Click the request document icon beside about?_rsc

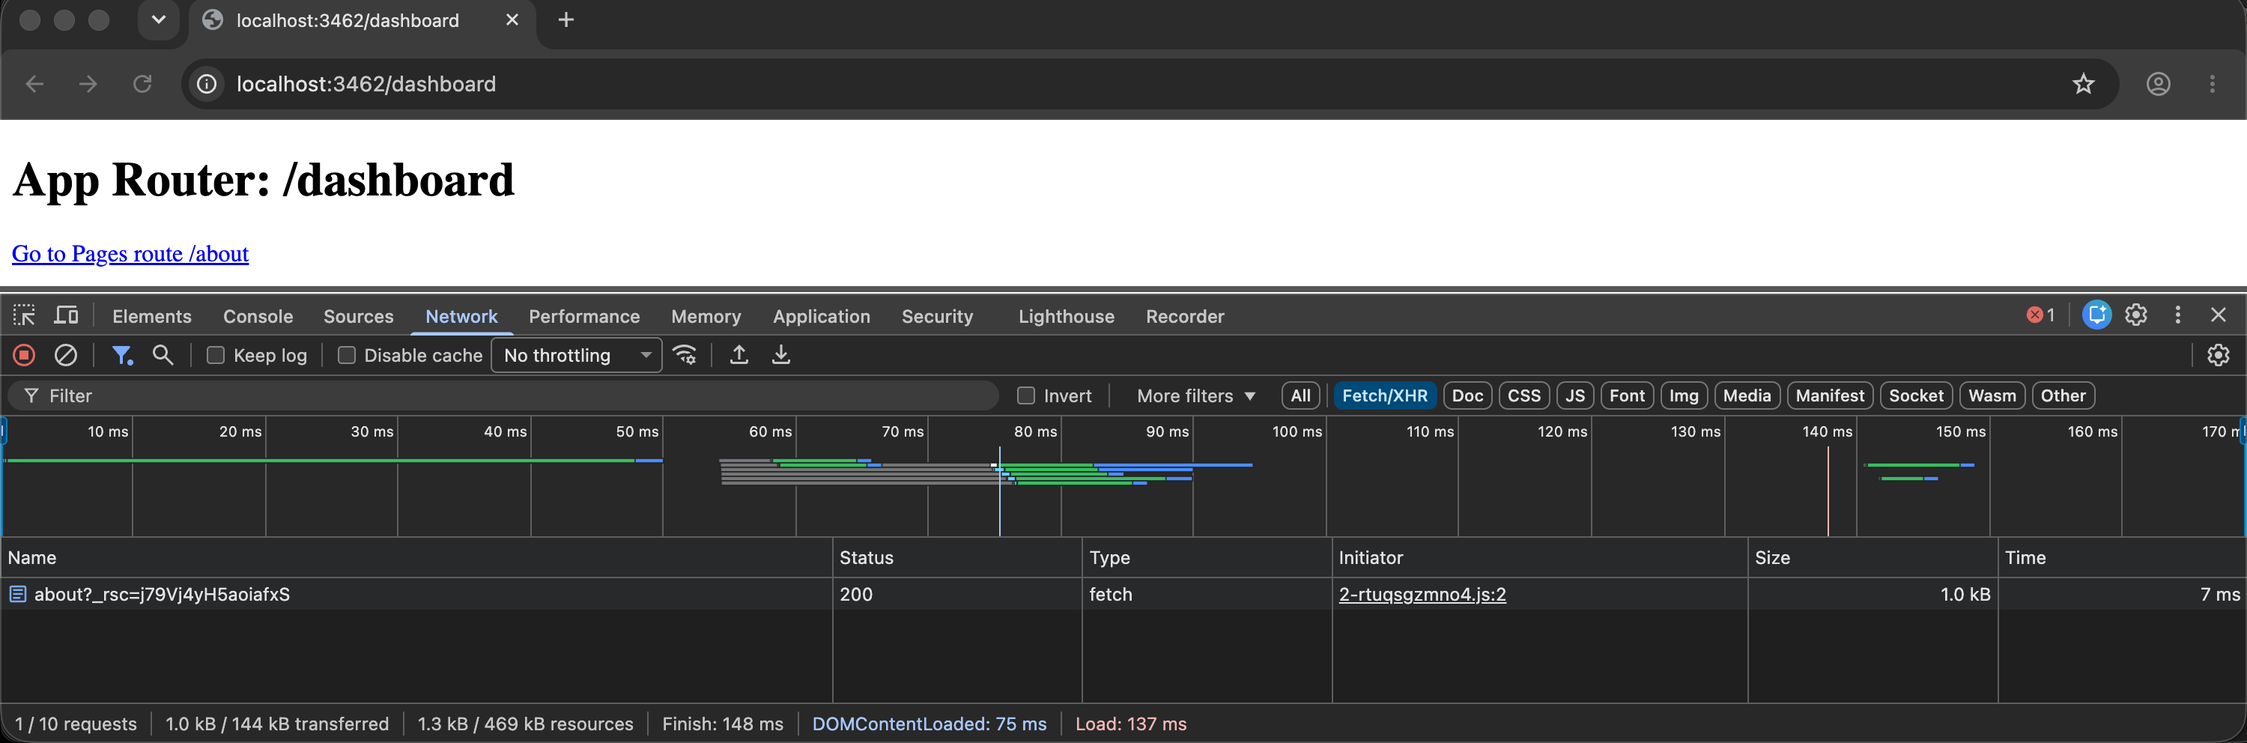[x=17, y=594]
